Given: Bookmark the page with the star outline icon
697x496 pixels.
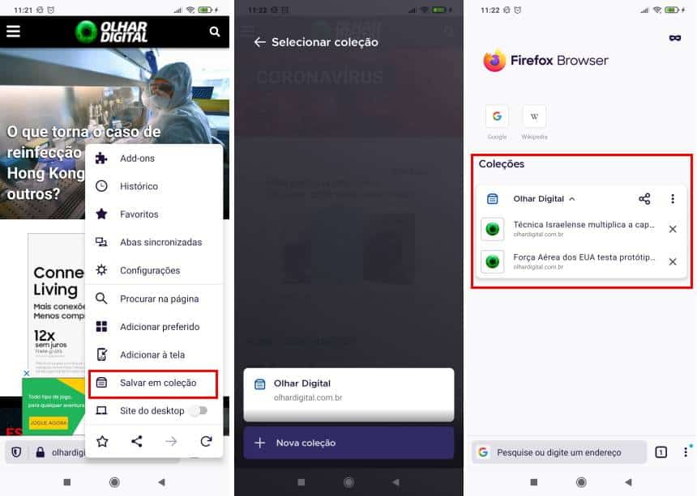Looking at the screenshot, I should (x=102, y=441).
